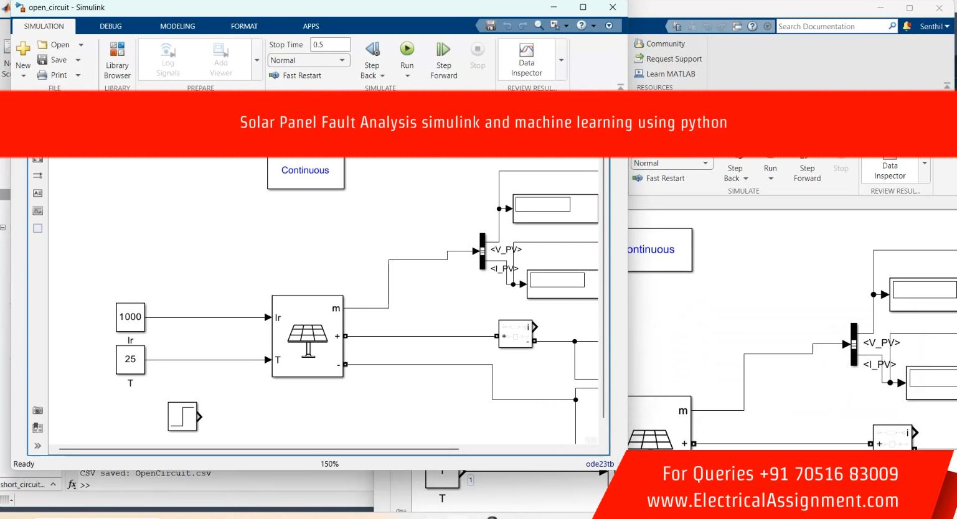
Task: Expand the Review Results gallery arrow
Action: [561, 60]
